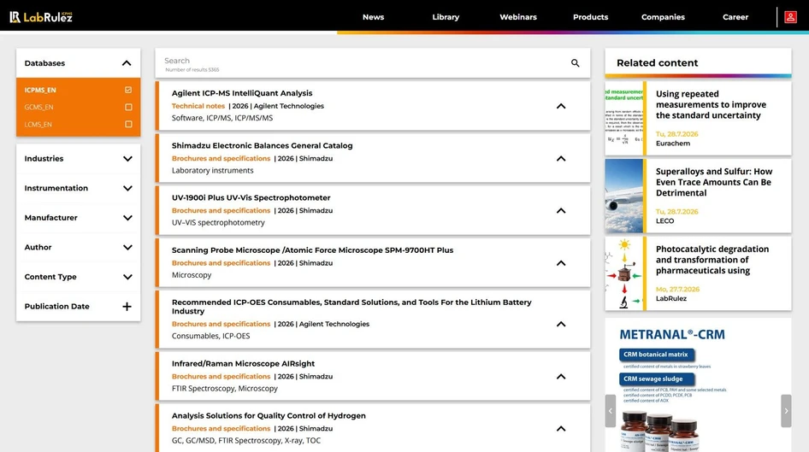Collapse Scanning Probe Microscope SPM-9700HT entry
Image resolution: width=809 pixels, height=452 pixels.
click(x=561, y=263)
